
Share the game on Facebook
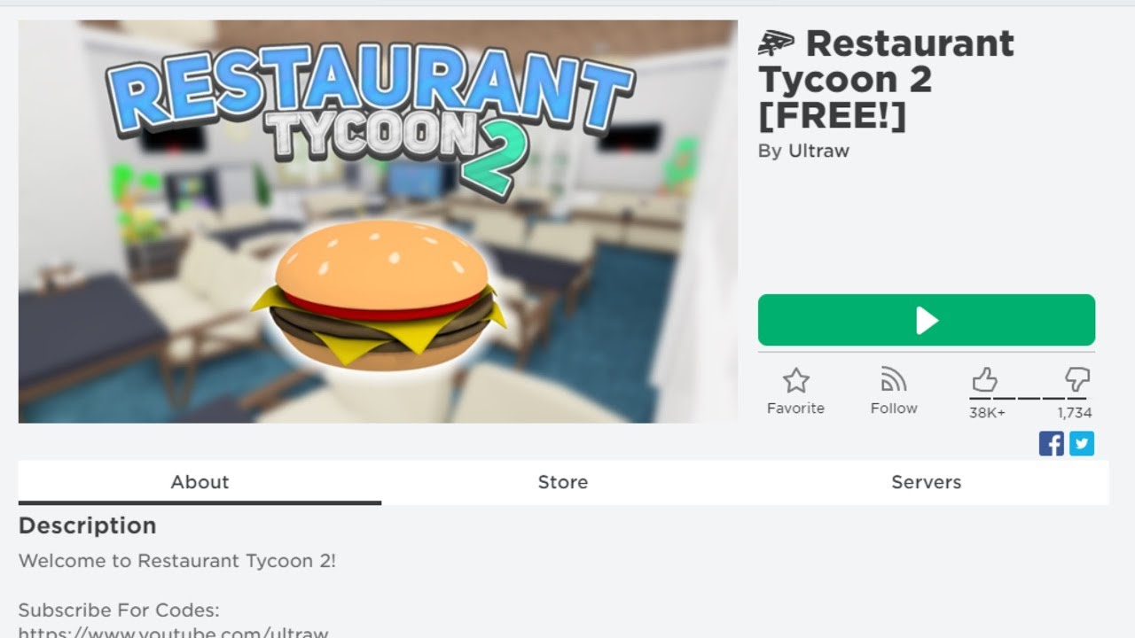coord(1051,443)
